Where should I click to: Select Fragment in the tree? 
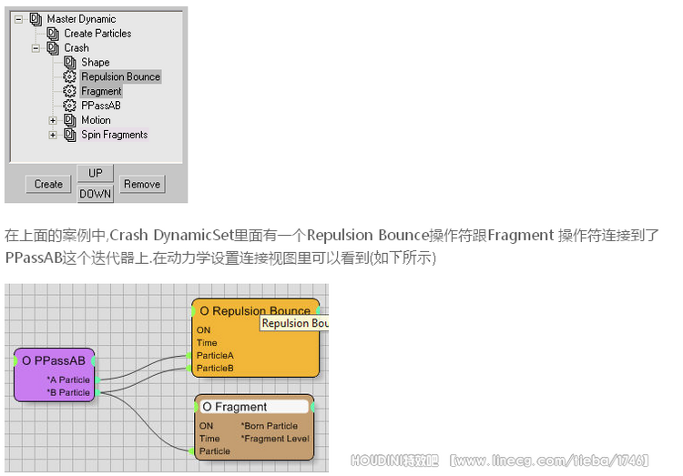coord(101,91)
